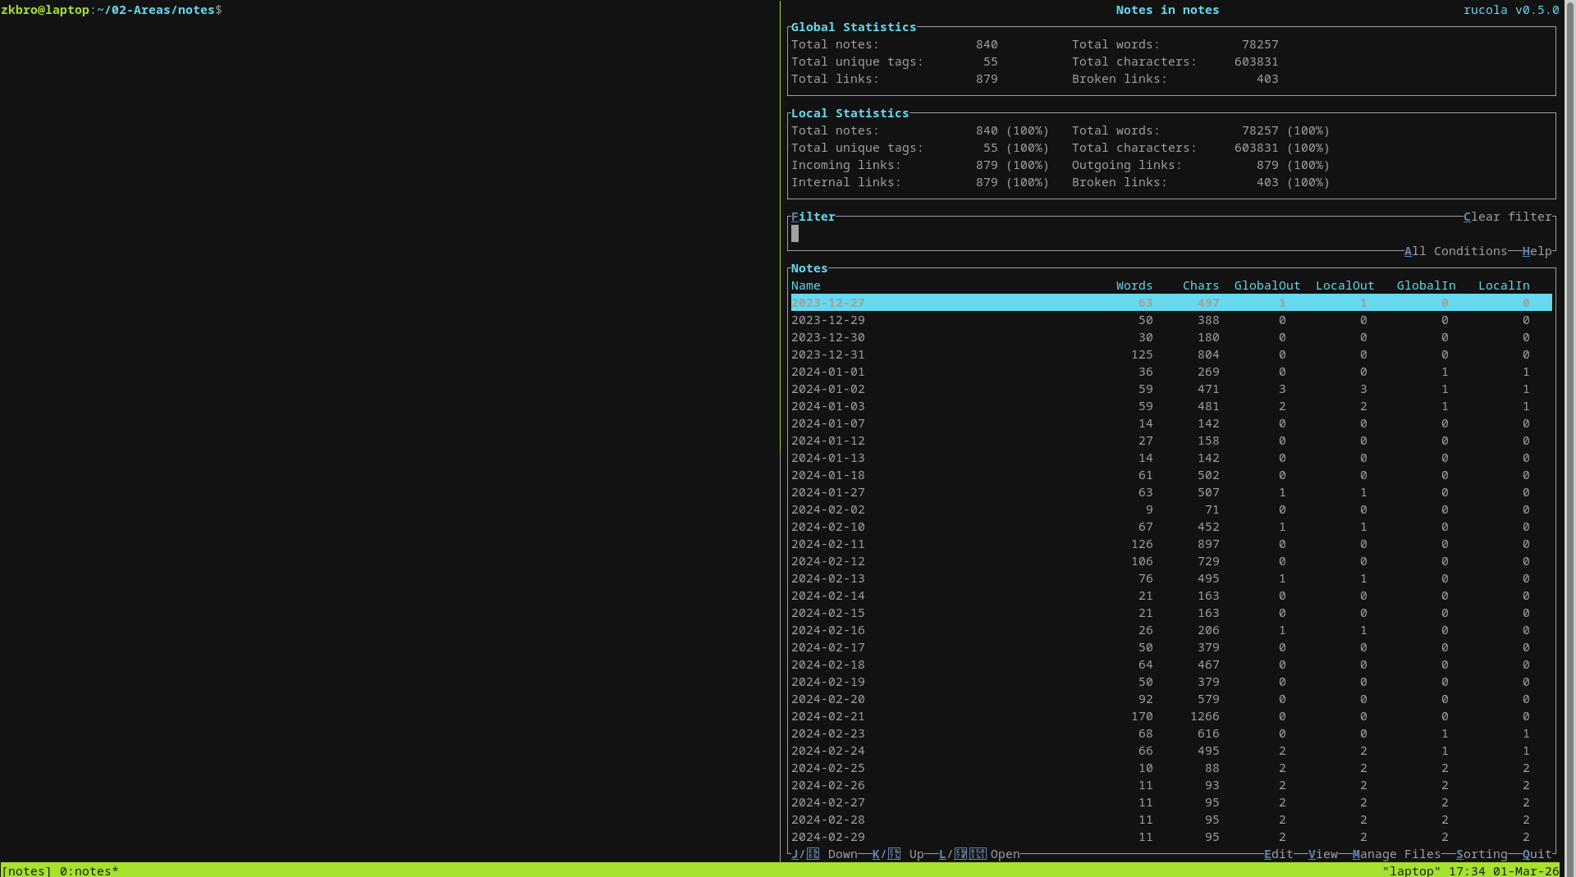Viewport: 1576px width, 877px height.
Task: Click the LocalIn column header
Action: pos(1503,285)
